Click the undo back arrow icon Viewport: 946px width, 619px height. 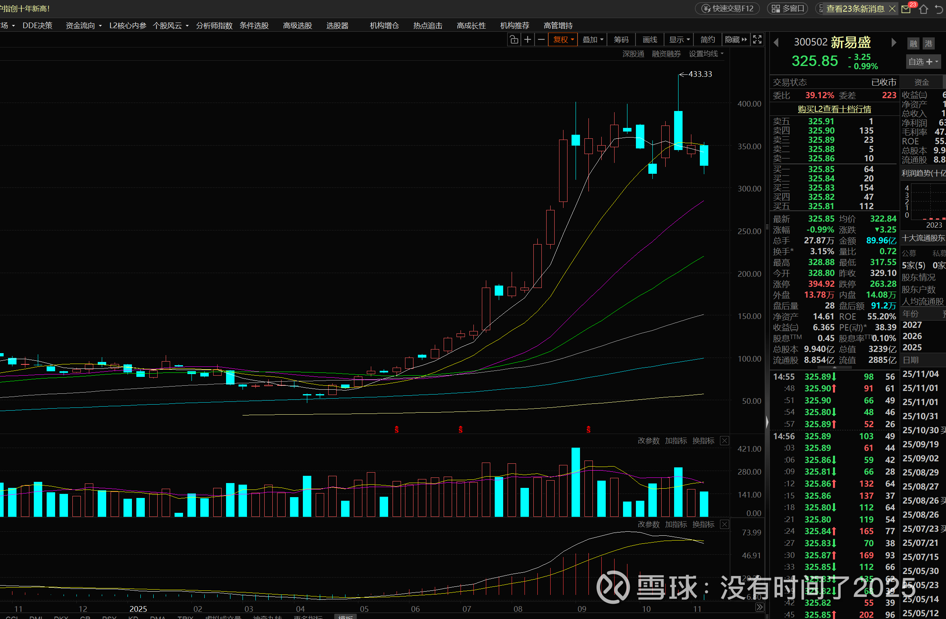pos(939,9)
